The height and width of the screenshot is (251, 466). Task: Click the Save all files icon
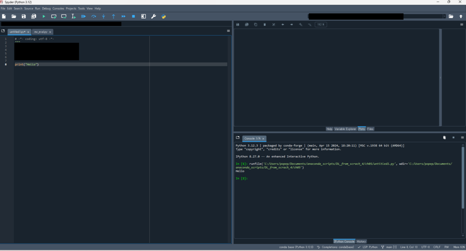pos(34,16)
